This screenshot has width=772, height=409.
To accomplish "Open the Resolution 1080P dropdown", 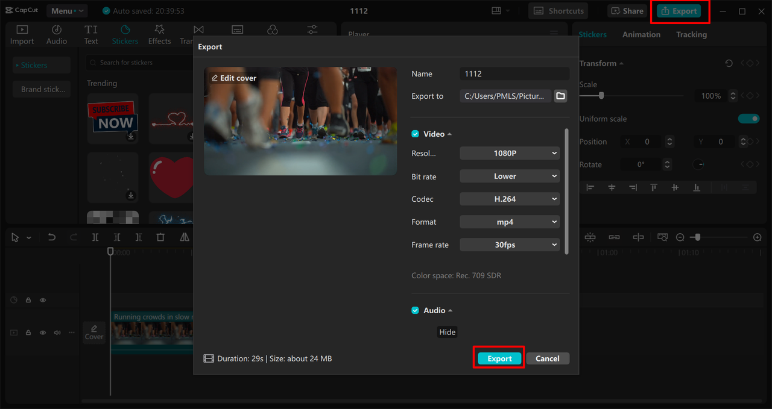I will 510,154.
